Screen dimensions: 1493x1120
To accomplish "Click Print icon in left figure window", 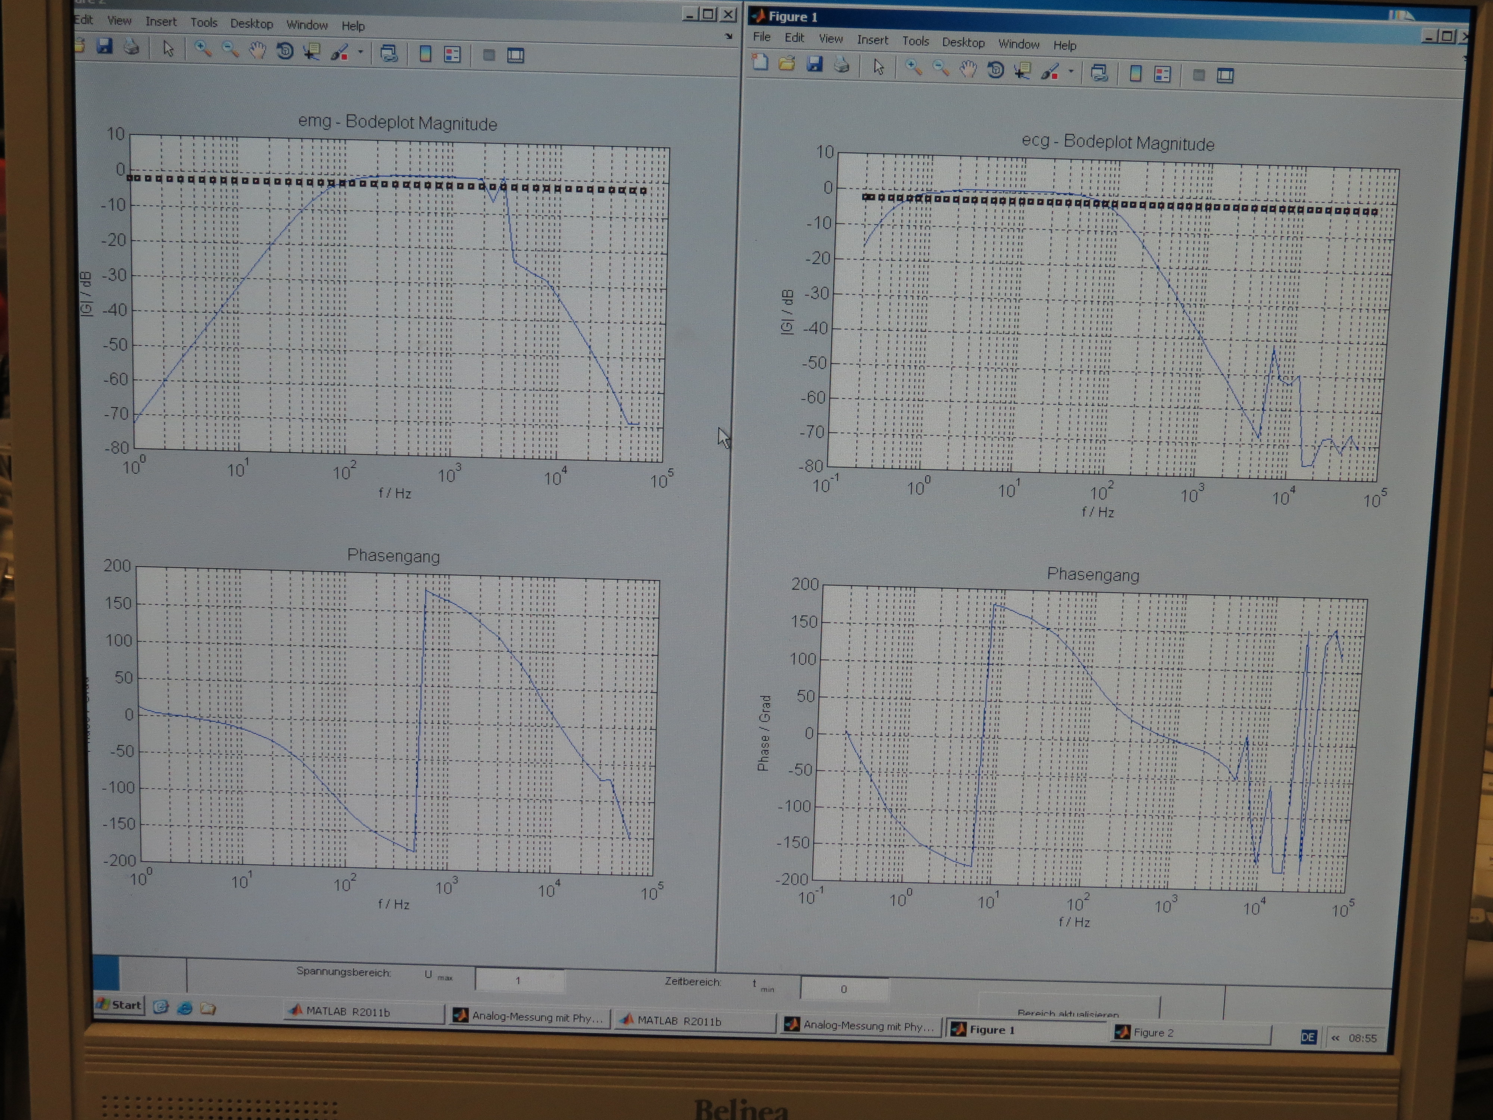I will click(x=131, y=47).
